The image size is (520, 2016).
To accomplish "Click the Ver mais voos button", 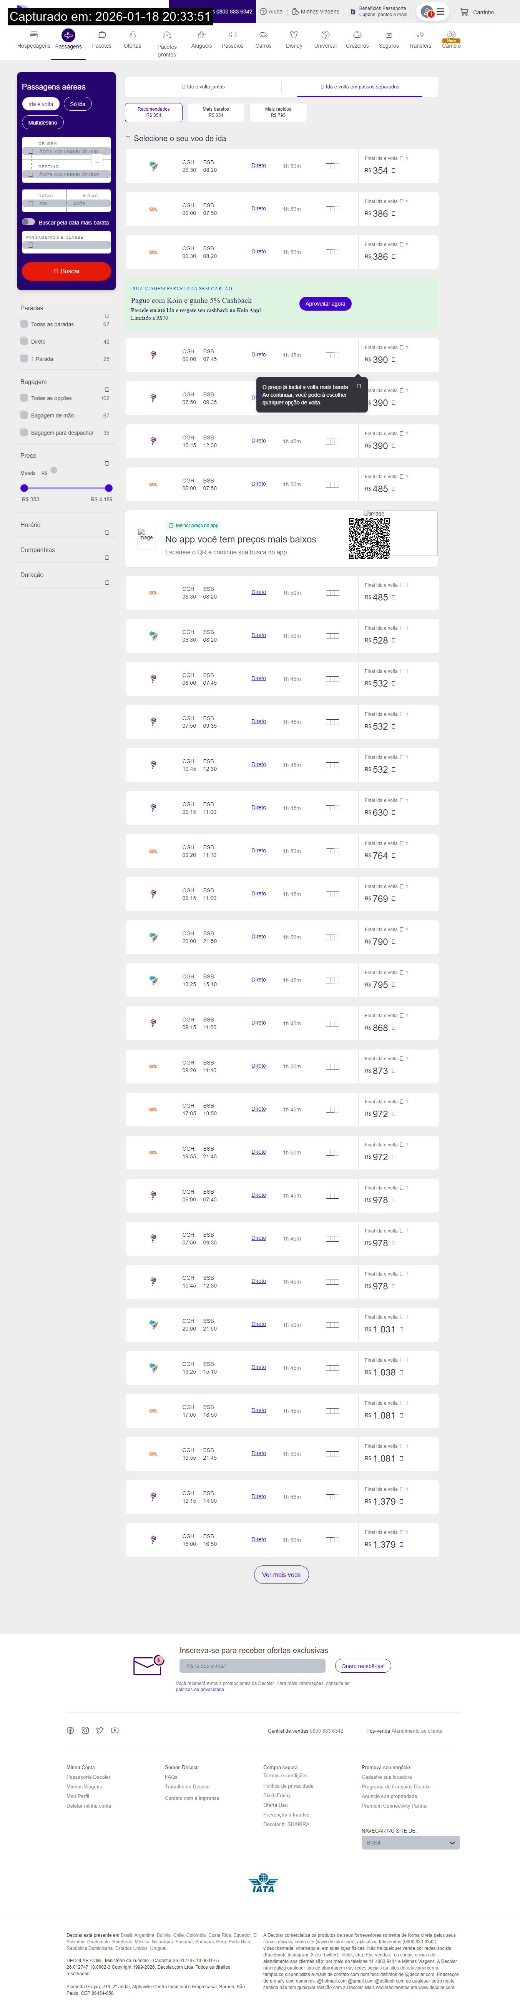I will pyautogui.click(x=281, y=1575).
